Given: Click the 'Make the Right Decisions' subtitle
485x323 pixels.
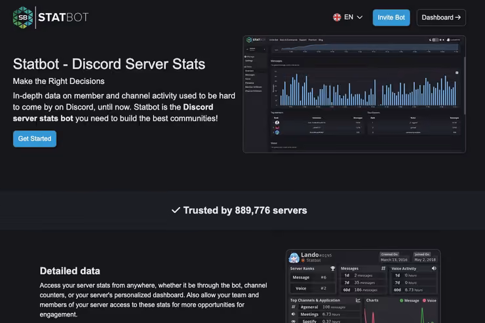Looking at the screenshot, I should pos(59,81).
